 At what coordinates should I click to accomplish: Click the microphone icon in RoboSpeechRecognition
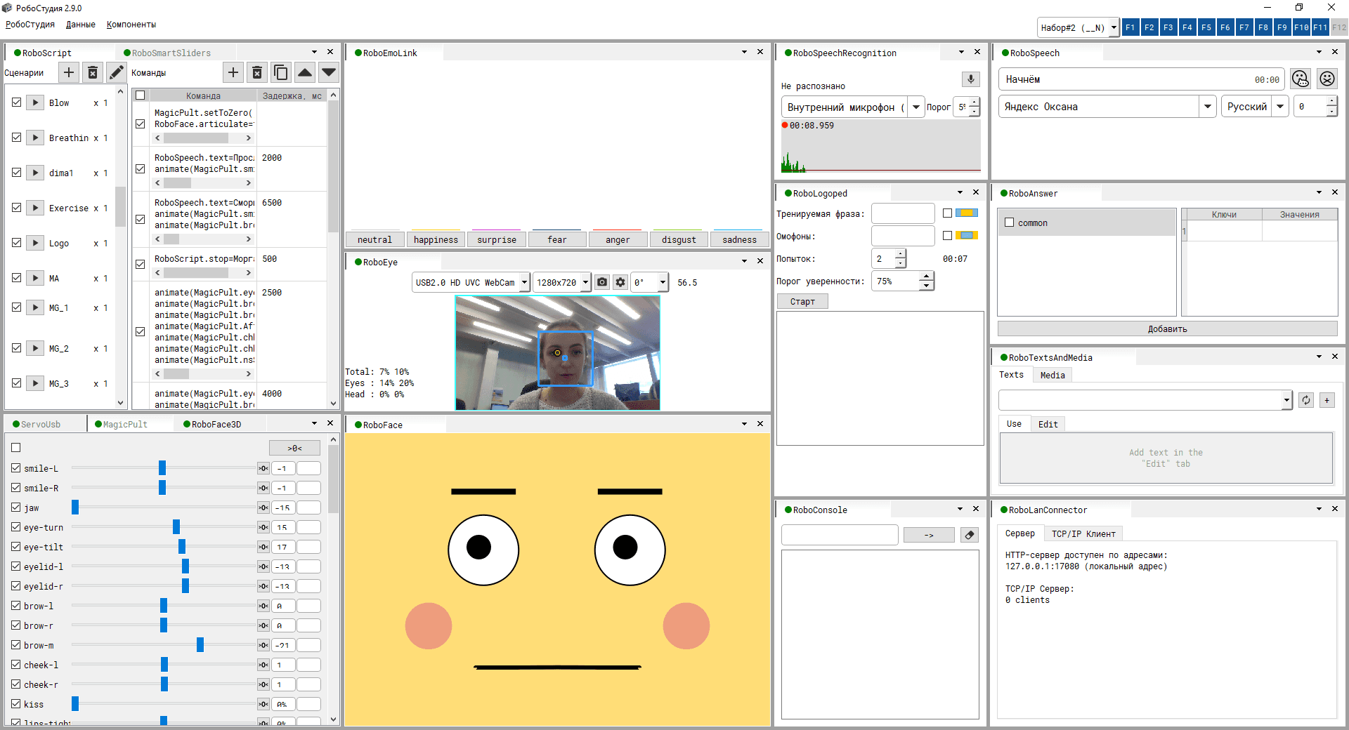(970, 79)
